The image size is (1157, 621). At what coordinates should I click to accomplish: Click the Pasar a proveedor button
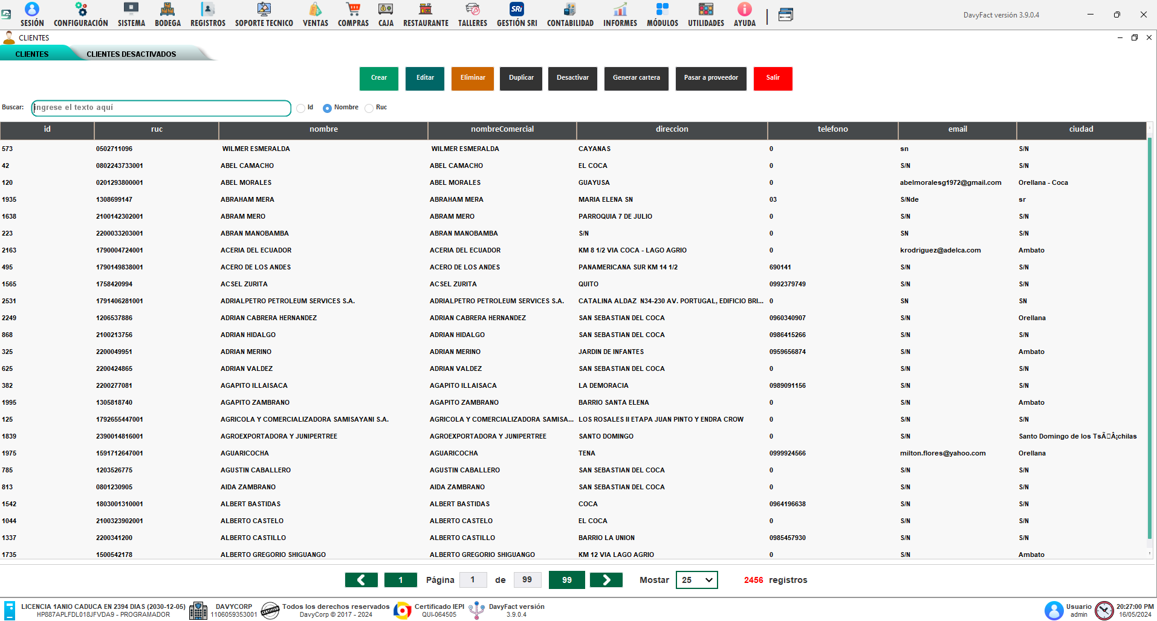pos(711,79)
